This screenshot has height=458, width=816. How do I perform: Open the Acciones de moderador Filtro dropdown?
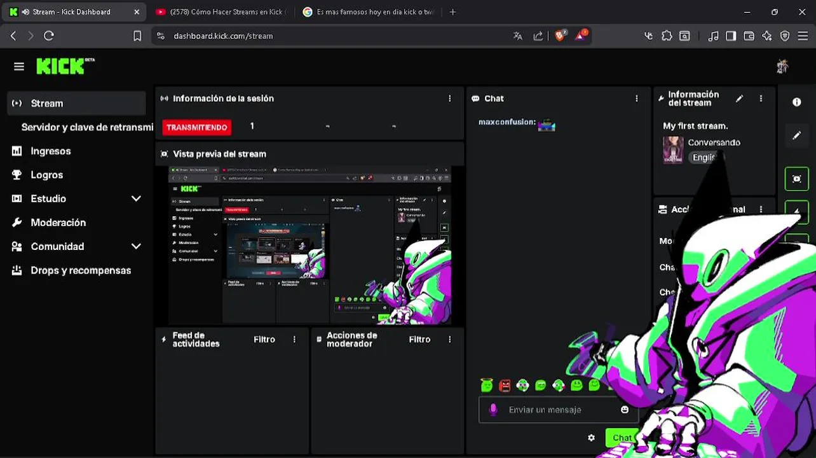coord(419,340)
